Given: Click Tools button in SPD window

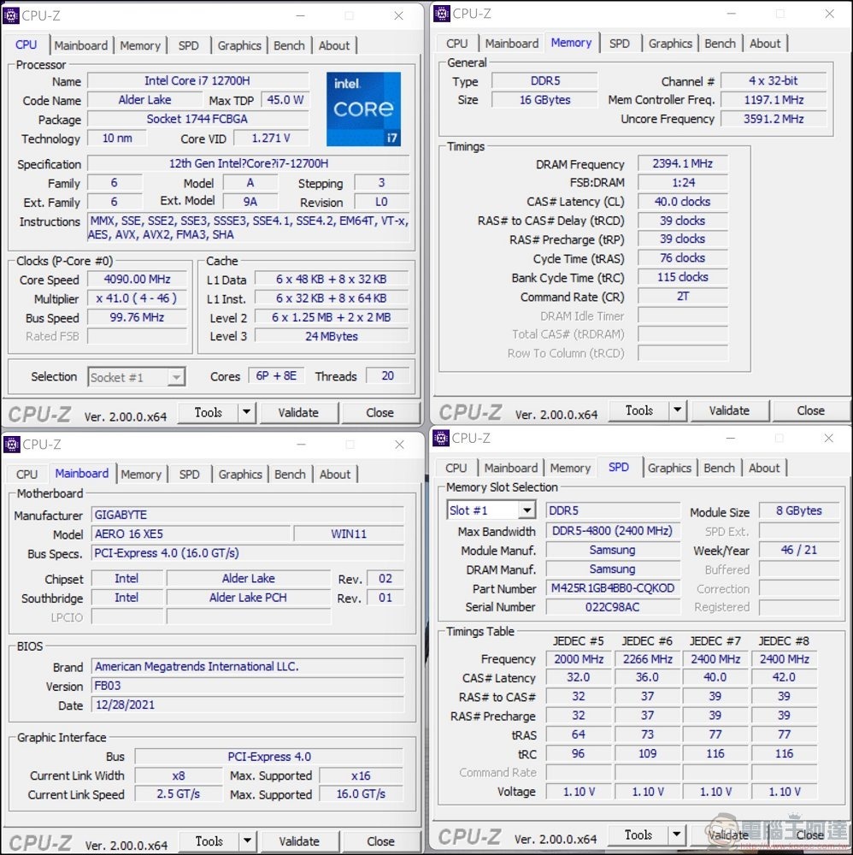Looking at the screenshot, I should tap(638, 834).
